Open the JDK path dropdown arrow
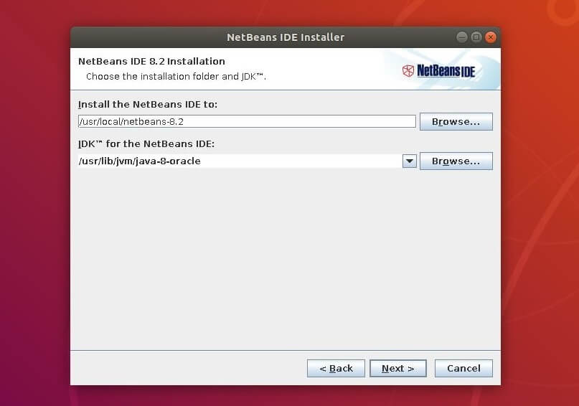Screen dimensions: 579x406 coord(410,161)
